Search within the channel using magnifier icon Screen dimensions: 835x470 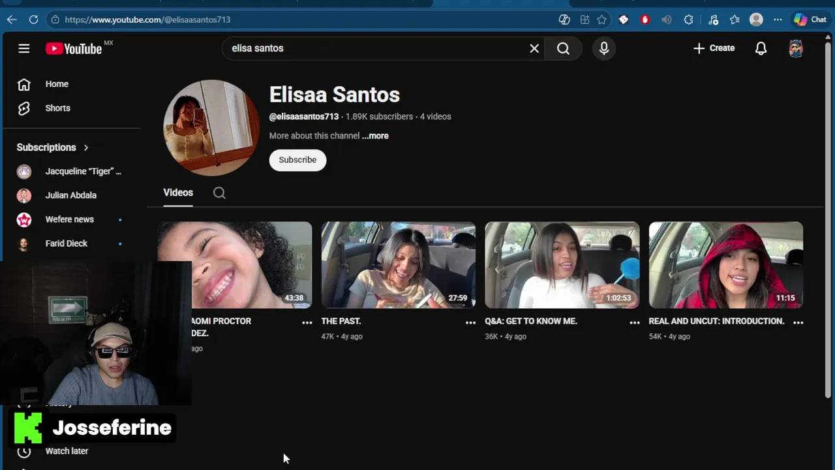coord(219,193)
